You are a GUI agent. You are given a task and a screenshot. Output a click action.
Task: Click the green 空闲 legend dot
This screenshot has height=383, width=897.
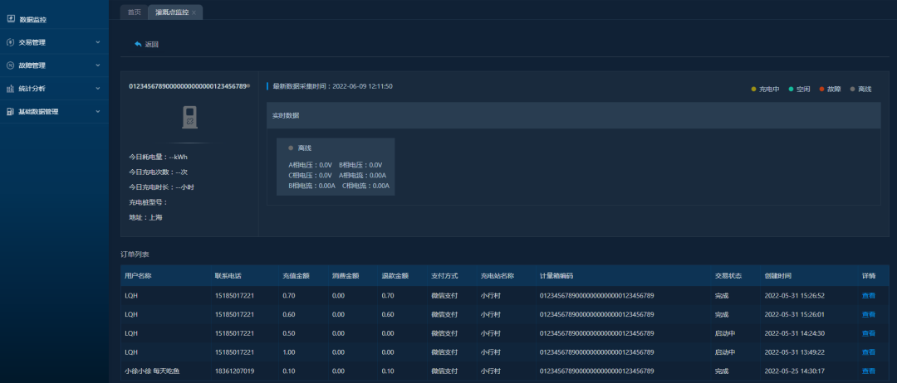click(792, 89)
